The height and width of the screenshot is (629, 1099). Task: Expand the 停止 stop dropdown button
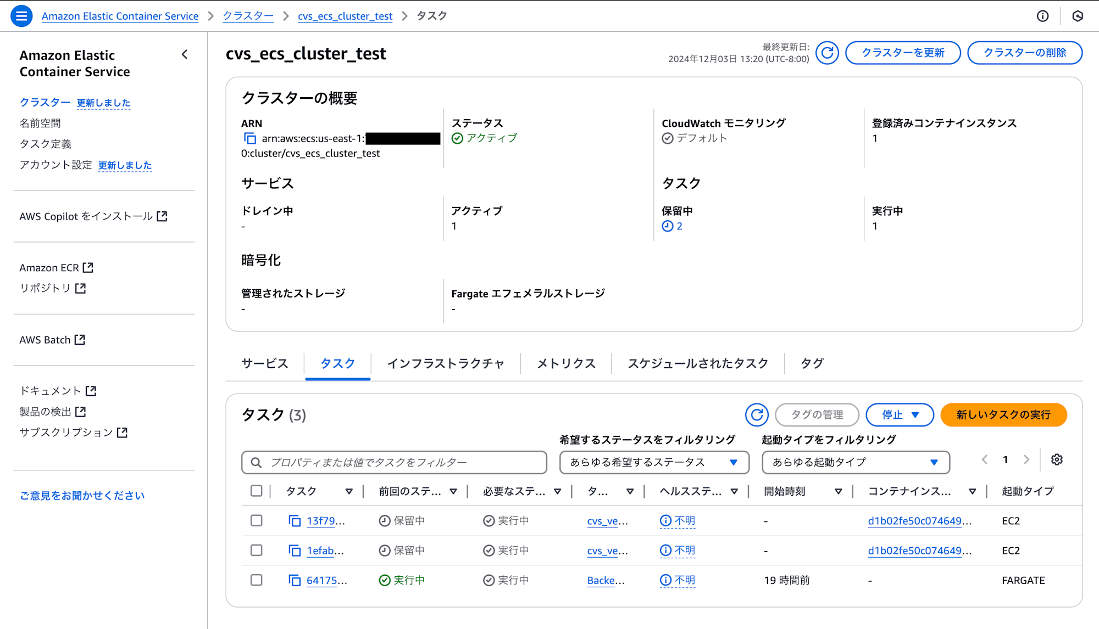pos(900,415)
